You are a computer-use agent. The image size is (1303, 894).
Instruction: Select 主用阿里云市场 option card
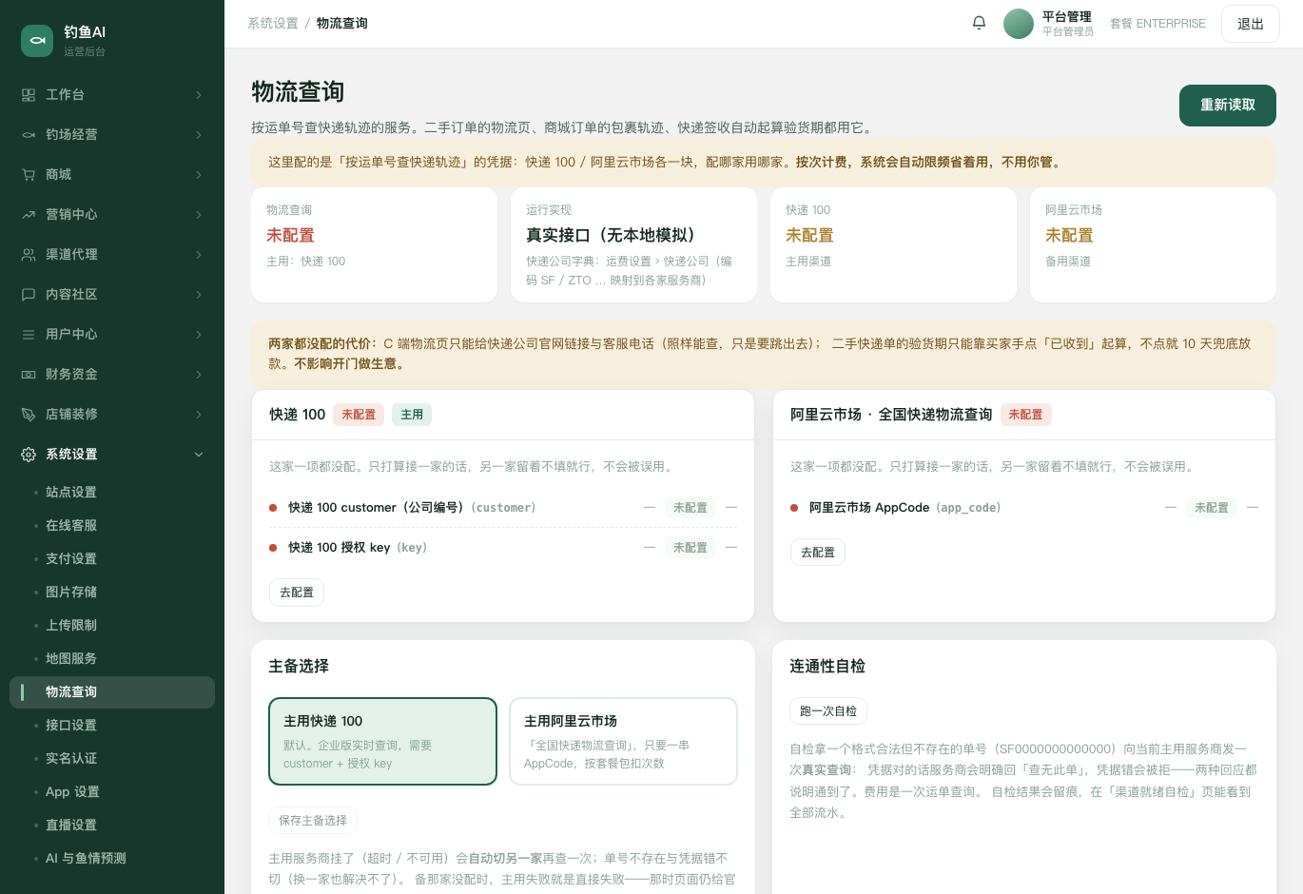click(x=624, y=742)
